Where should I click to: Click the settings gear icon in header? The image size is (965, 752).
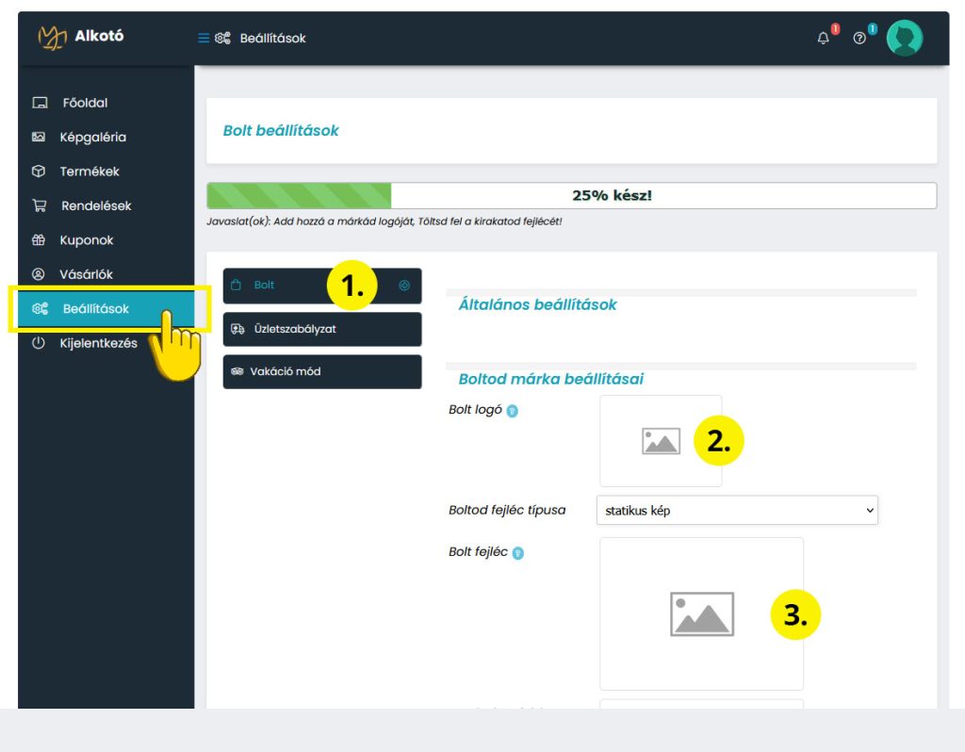tap(222, 39)
